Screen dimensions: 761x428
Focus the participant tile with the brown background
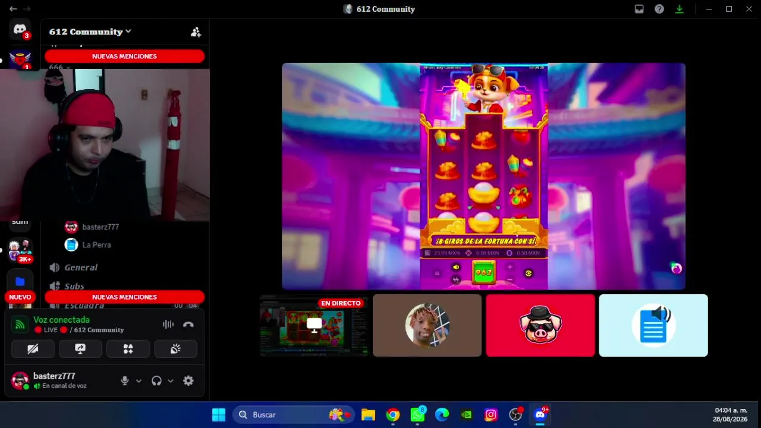427,326
